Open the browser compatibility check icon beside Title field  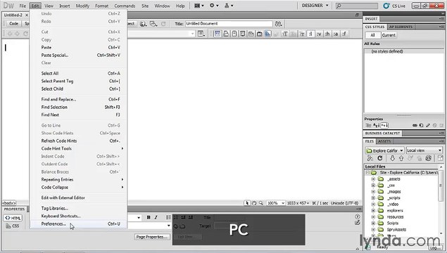tap(278, 24)
